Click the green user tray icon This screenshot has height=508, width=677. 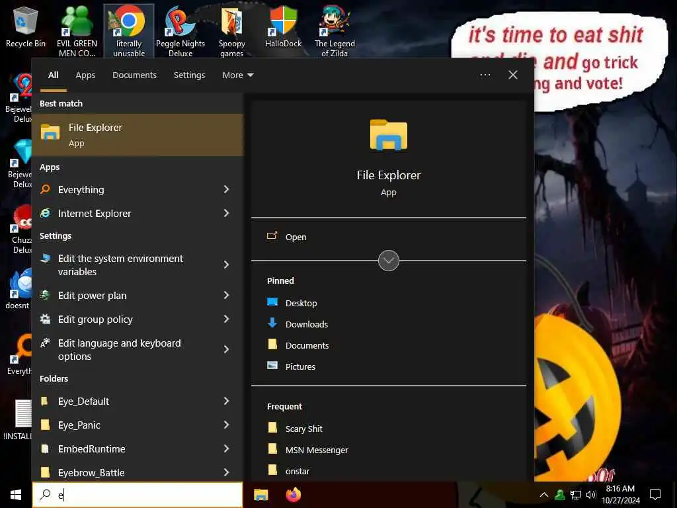pos(560,495)
